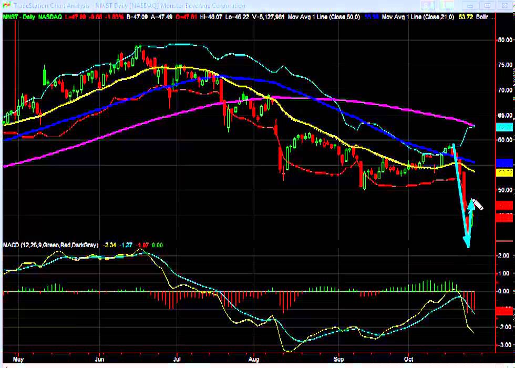The height and width of the screenshot is (368, 515).
Task: Click the yellow 21-day average axis marker
Action: pos(504,172)
